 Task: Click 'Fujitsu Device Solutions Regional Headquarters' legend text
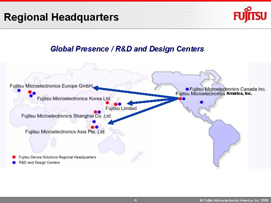(x=57, y=157)
